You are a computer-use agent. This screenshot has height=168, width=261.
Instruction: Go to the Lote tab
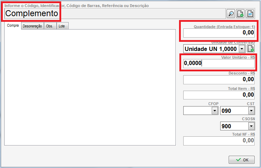(x=62, y=26)
